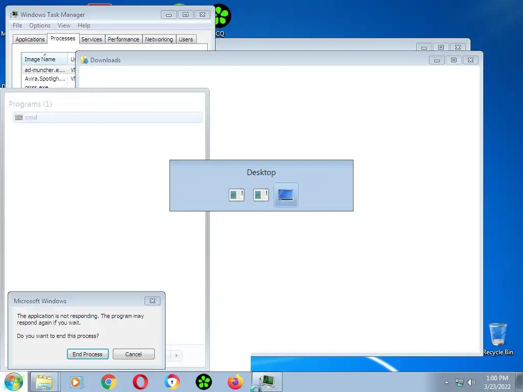523x392 pixels.
Task: Open the View menu in Task Manager
Action: coord(64,26)
